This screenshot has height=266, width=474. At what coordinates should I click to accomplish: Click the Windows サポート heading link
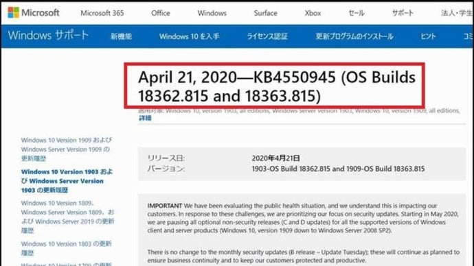point(48,36)
